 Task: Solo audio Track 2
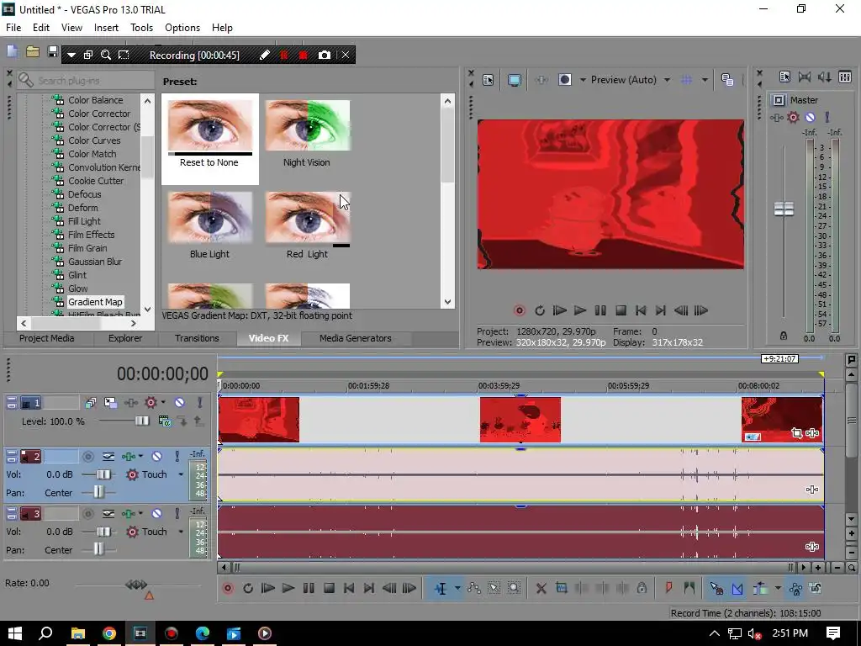click(x=177, y=456)
